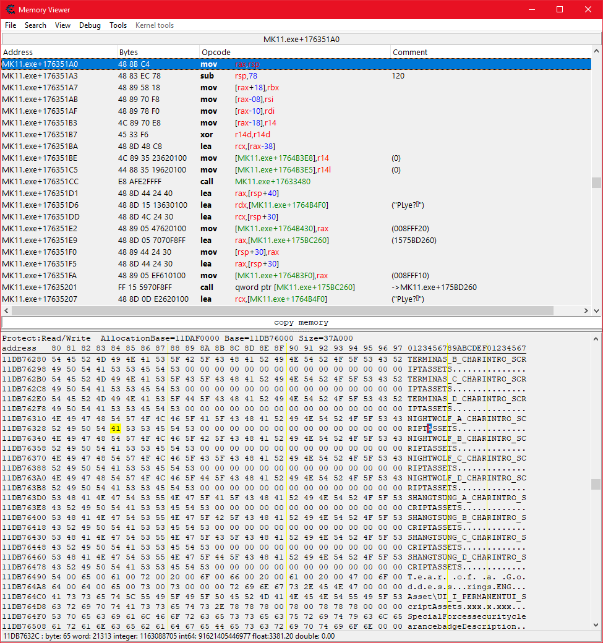Select the instruction at MK11.exe+176351E2
Viewport: 603px width, 643px height.
click(x=296, y=228)
